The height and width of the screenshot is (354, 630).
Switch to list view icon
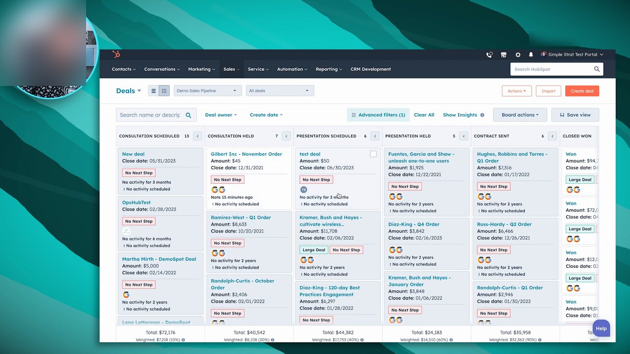154,91
